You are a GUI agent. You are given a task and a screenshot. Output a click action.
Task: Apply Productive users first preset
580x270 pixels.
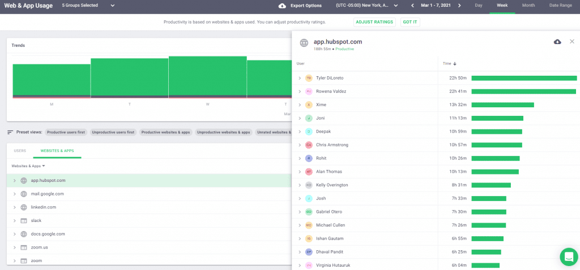point(66,132)
